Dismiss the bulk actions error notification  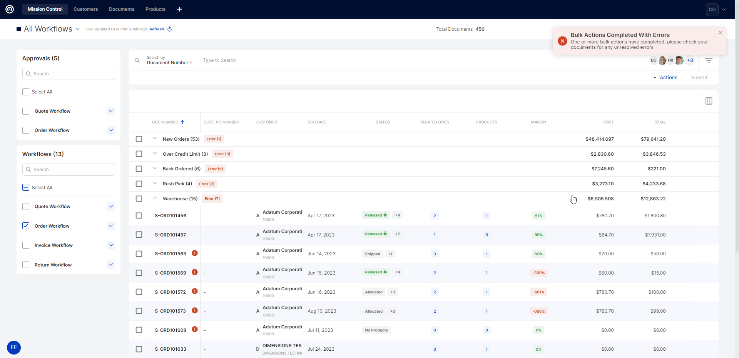[x=720, y=33]
